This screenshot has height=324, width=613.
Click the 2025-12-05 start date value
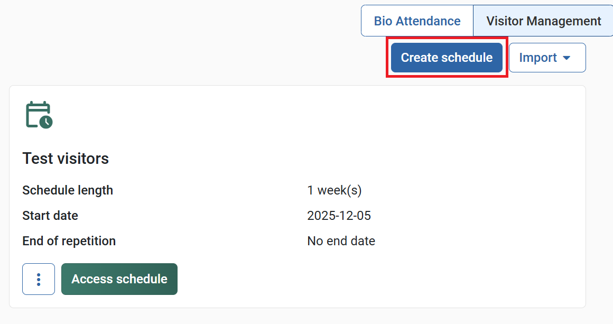[x=339, y=216]
